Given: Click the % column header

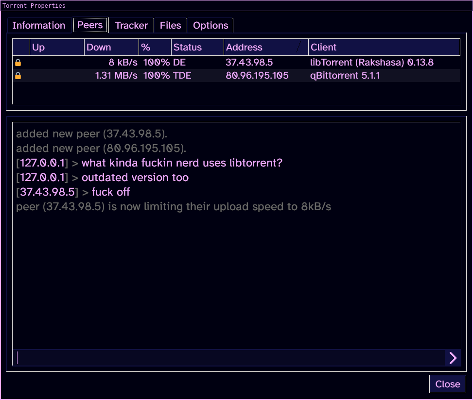Looking at the screenshot, I should coord(155,47).
